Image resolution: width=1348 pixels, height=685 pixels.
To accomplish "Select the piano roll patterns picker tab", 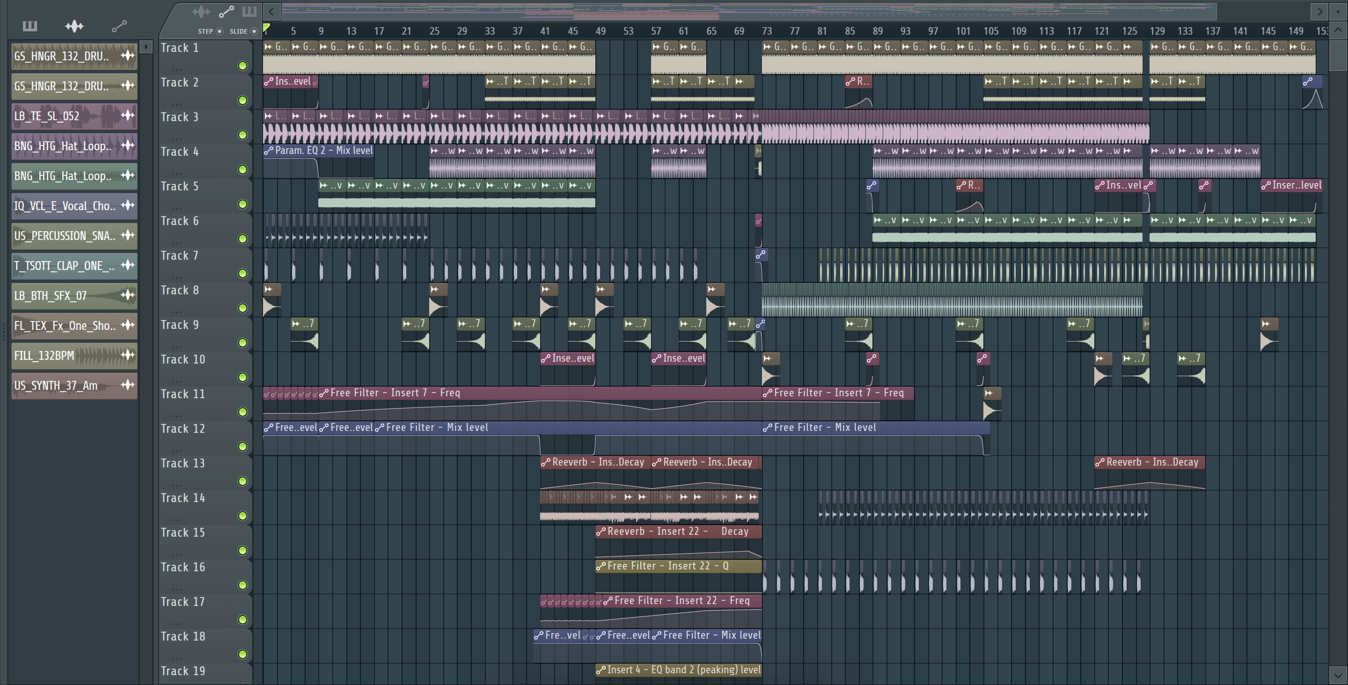I will (x=30, y=26).
